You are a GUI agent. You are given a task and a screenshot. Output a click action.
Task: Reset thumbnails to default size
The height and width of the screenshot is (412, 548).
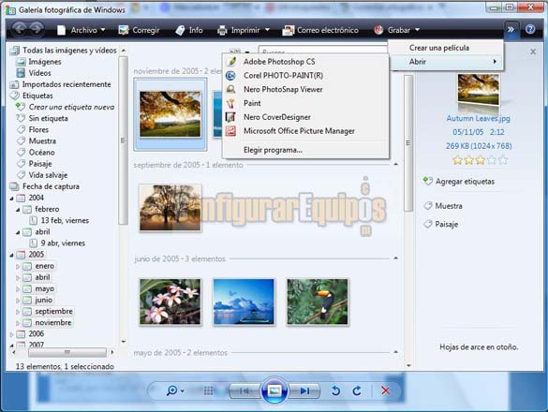(208, 390)
